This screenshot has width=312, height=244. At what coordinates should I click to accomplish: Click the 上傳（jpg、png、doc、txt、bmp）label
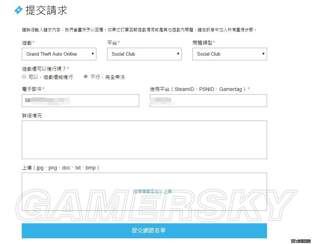(60, 168)
